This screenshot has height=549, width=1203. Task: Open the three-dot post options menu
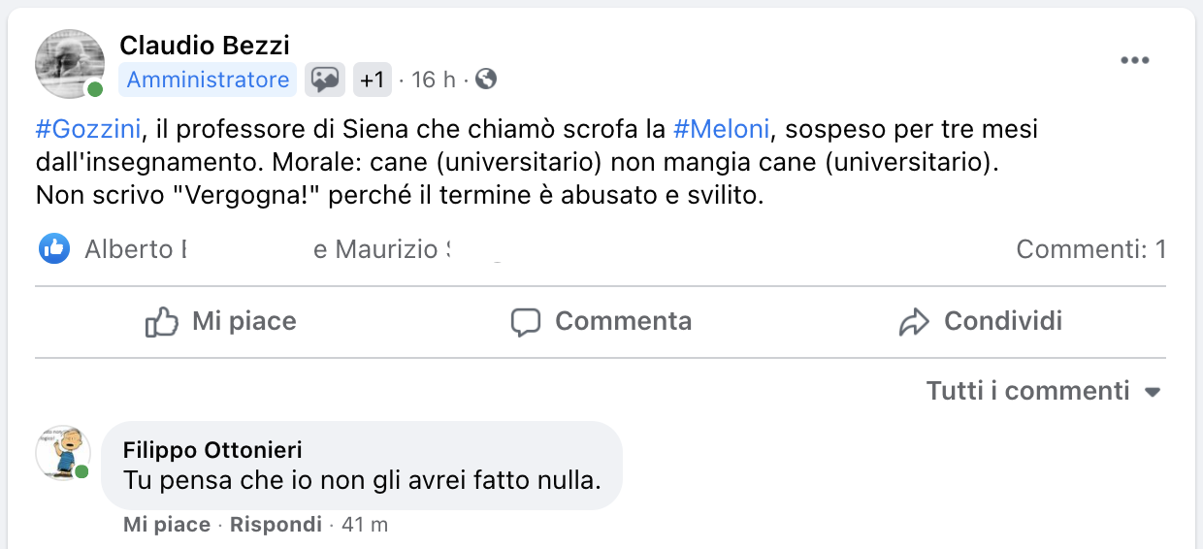[x=1134, y=60]
